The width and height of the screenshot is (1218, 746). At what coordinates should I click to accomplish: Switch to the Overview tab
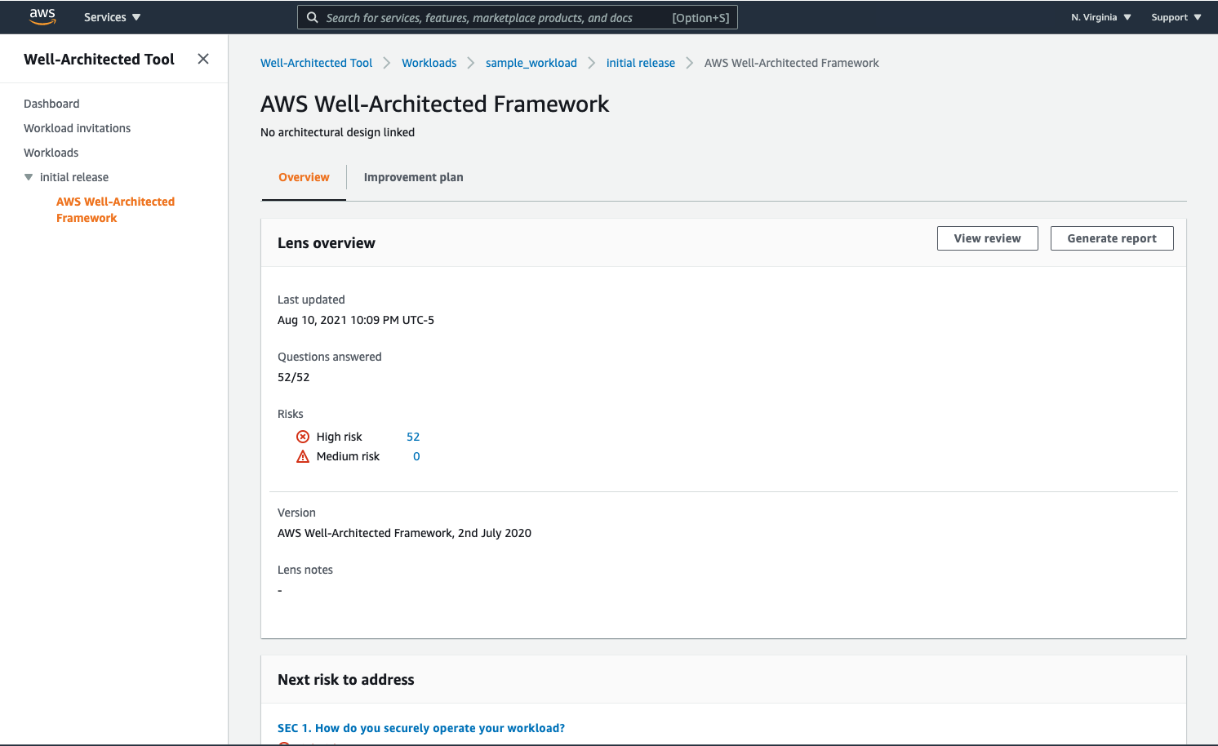[304, 177]
